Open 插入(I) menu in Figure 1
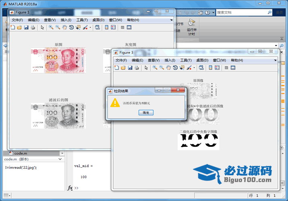 [x=66, y=20]
